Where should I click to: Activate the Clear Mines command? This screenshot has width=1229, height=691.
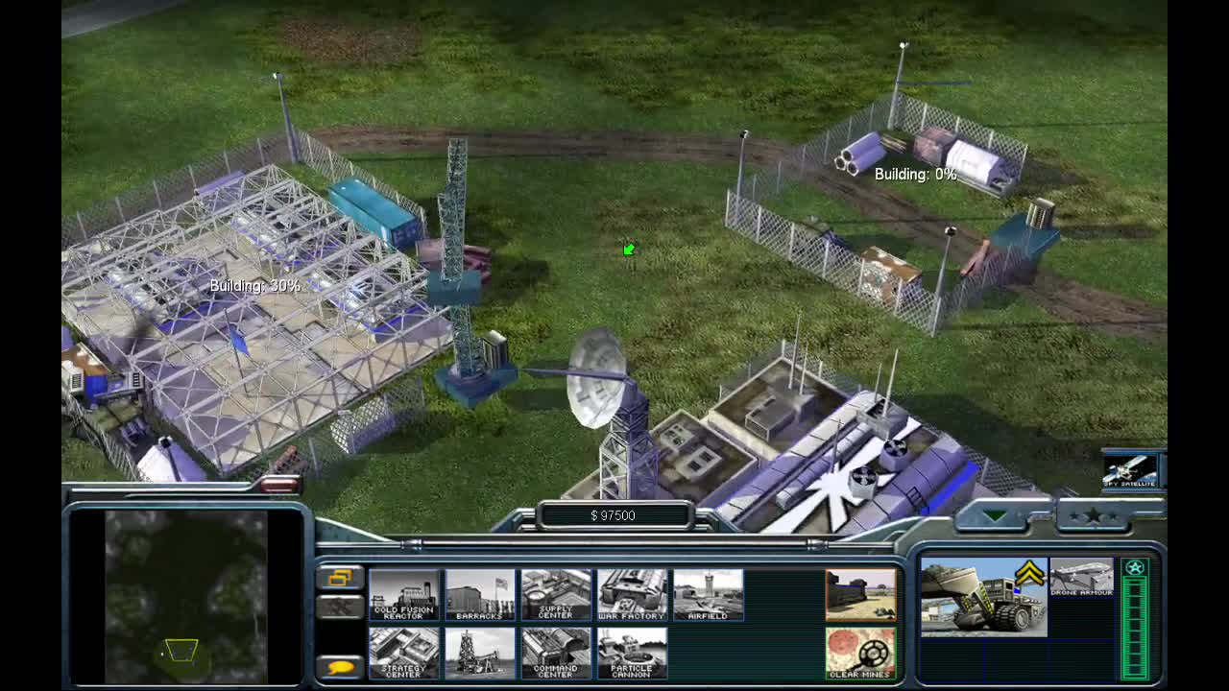[860, 654]
